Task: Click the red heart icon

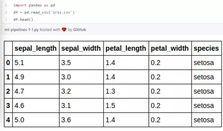Action: point(64,30)
